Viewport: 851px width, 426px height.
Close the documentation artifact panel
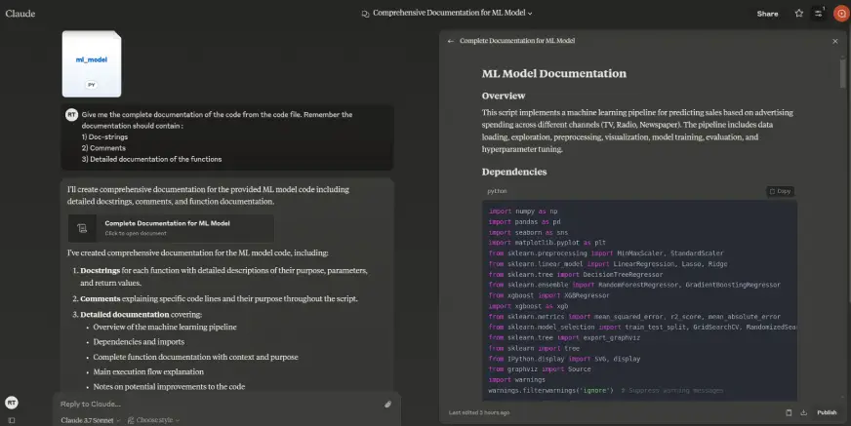834,41
